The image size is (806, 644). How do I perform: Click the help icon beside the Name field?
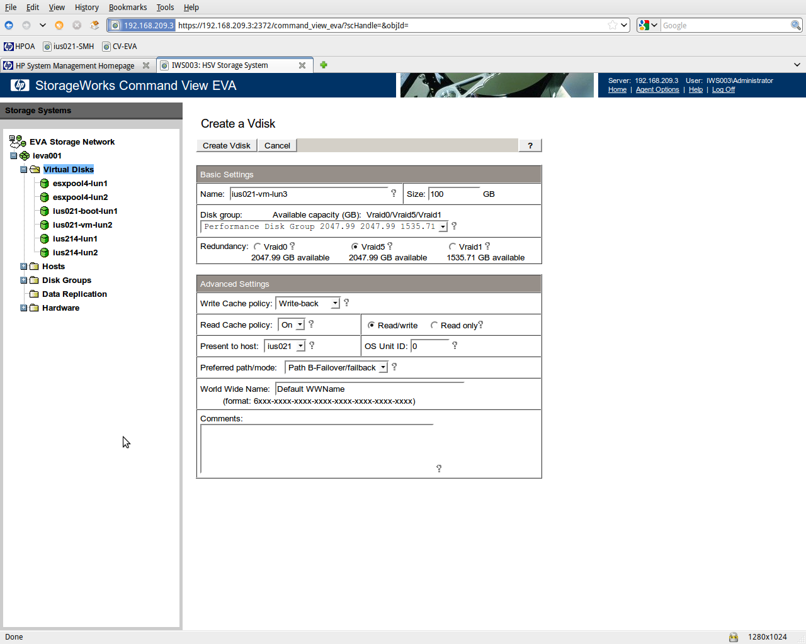tap(394, 193)
